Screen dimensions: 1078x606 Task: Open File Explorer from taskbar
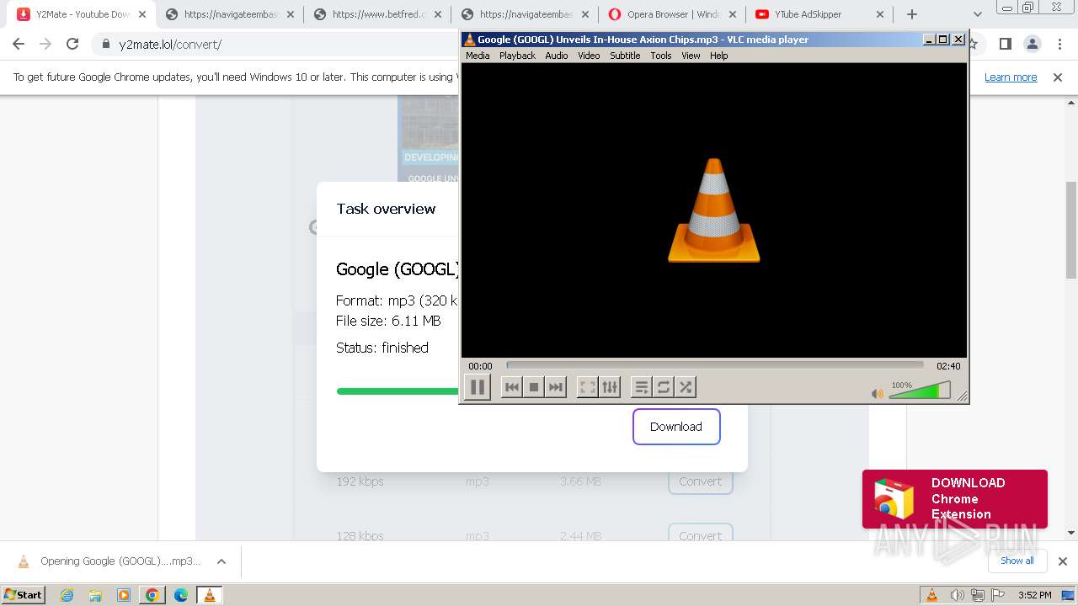click(x=95, y=595)
